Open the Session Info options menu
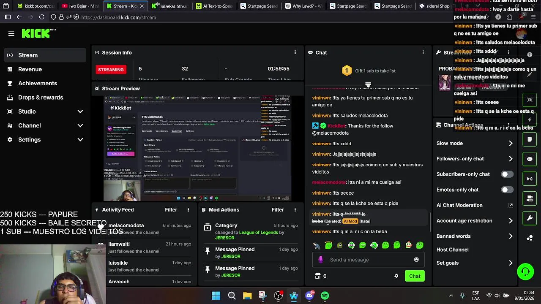Screen dimensions: 541x304 pos(295,52)
